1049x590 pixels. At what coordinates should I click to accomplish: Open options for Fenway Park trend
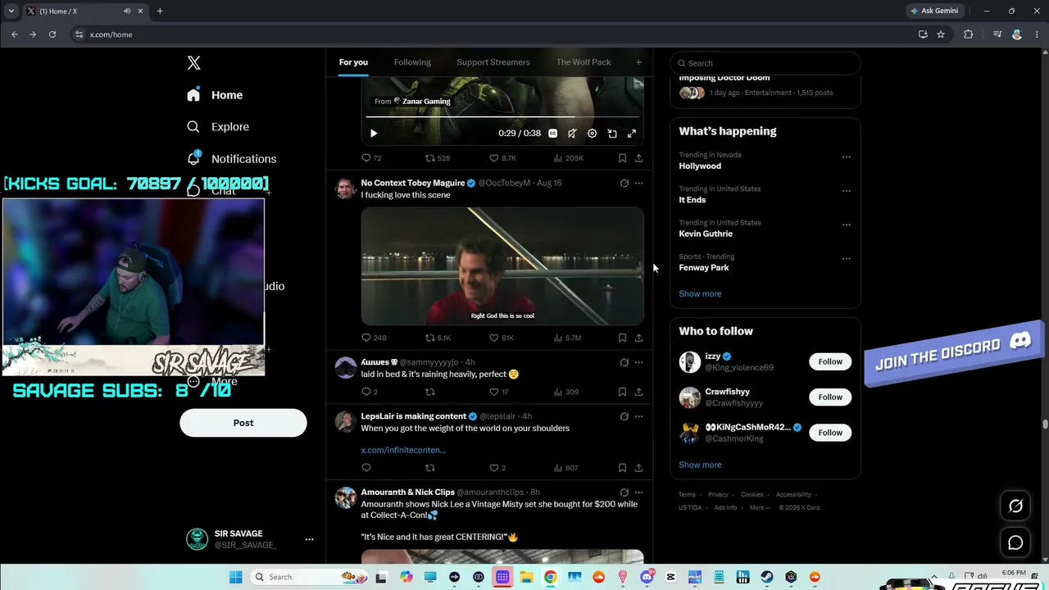click(847, 259)
